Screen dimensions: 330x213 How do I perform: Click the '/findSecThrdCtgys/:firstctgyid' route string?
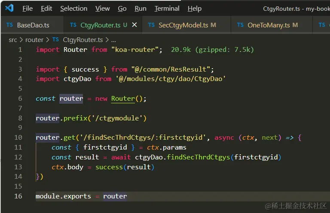[143, 138]
